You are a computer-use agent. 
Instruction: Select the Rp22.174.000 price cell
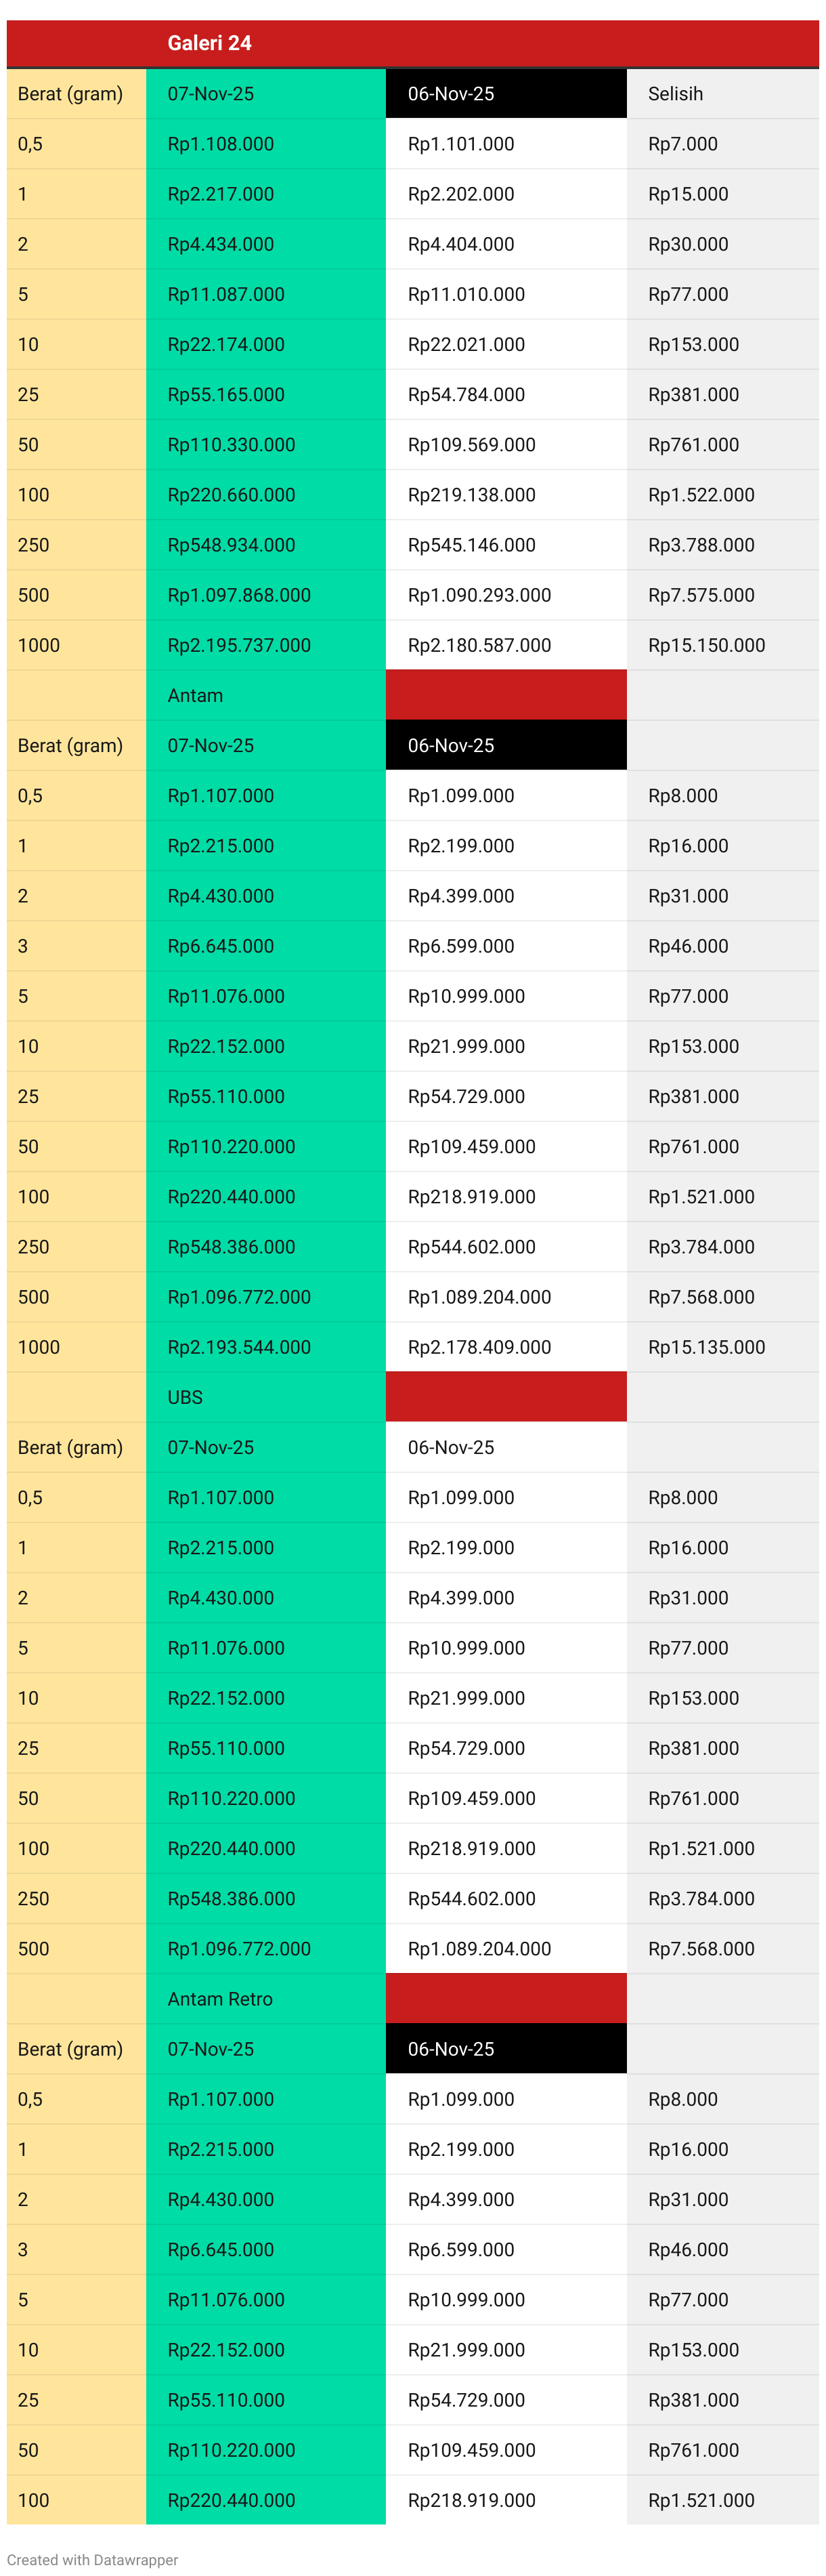(x=225, y=344)
